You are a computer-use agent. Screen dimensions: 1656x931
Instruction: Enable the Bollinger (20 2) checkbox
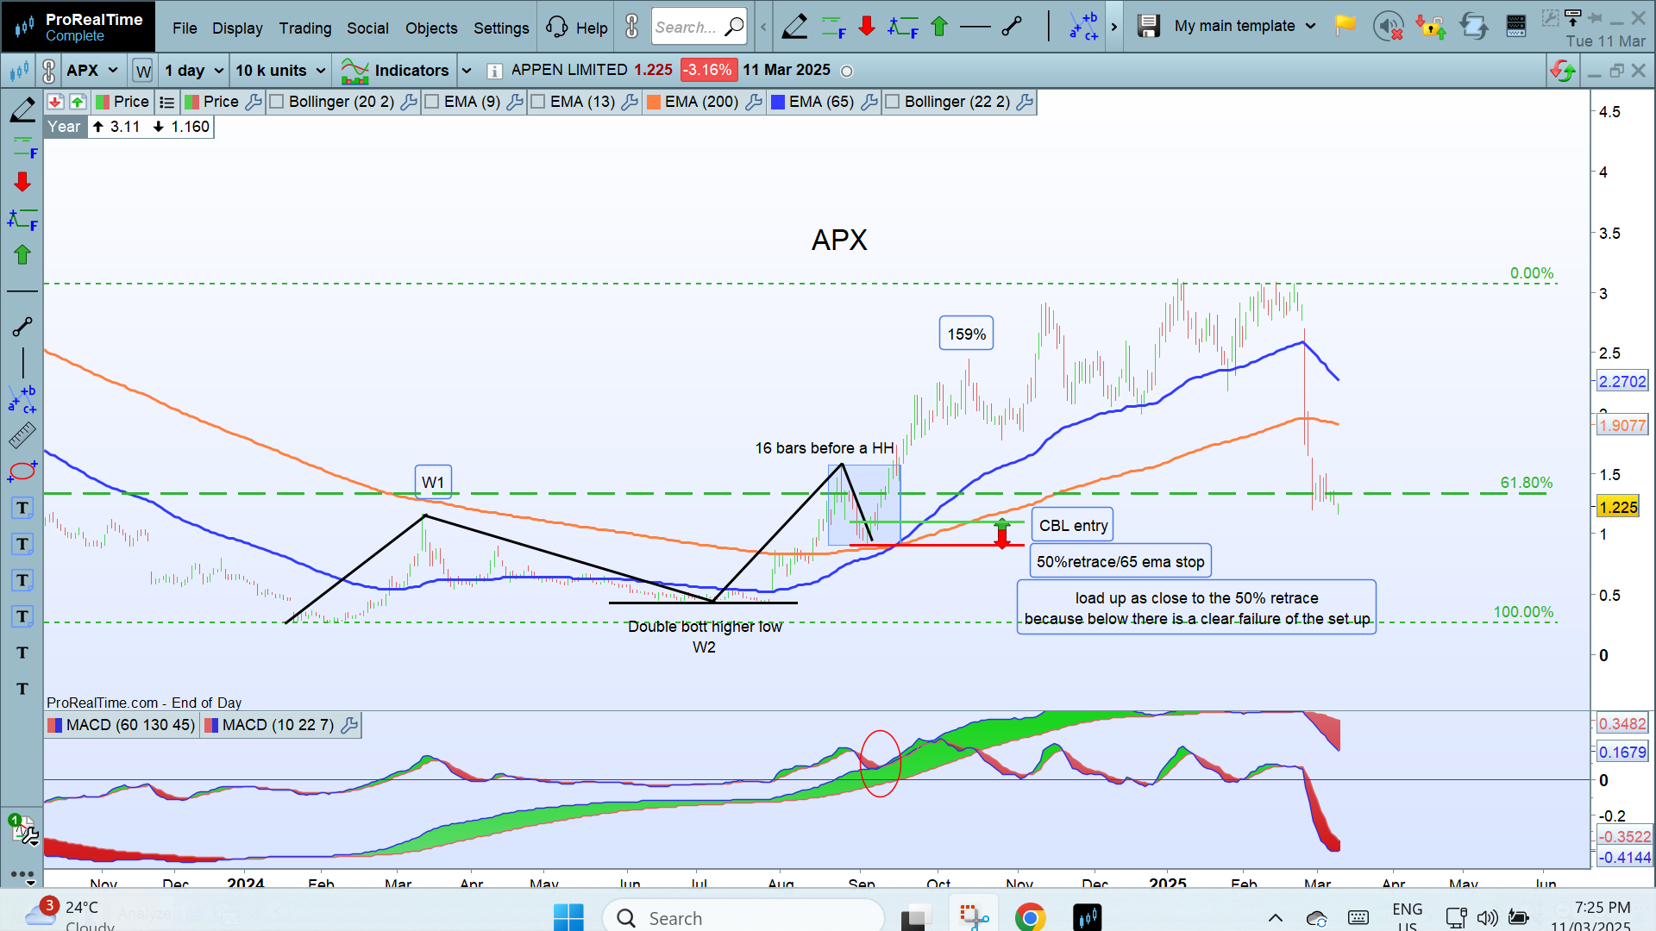tap(277, 102)
